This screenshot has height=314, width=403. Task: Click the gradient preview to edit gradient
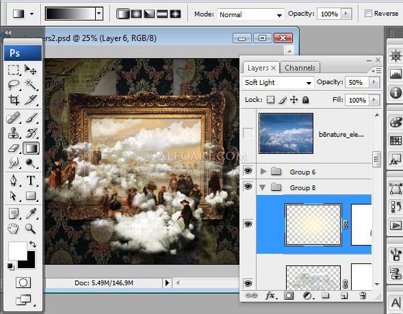click(x=70, y=14)
